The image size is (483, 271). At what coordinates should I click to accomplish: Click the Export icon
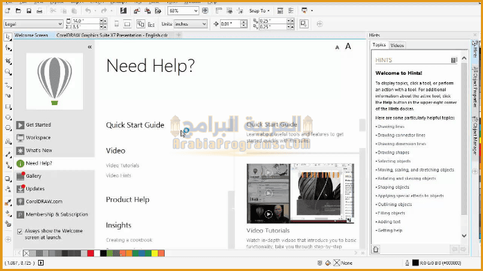click(147, 11)
